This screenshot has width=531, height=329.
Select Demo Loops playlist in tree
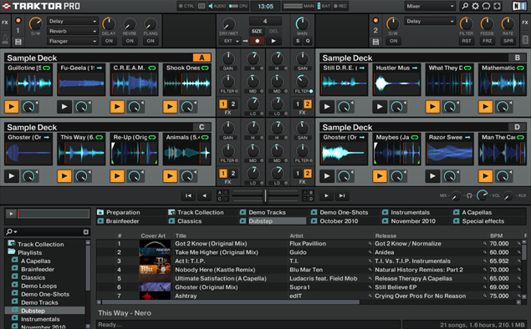(39, 286)
